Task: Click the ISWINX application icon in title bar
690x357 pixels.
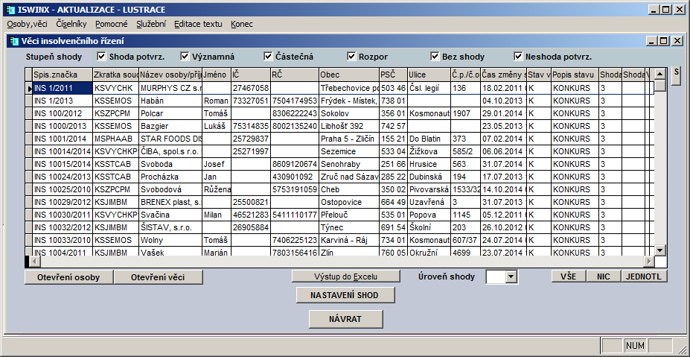Action: (11, 10)
